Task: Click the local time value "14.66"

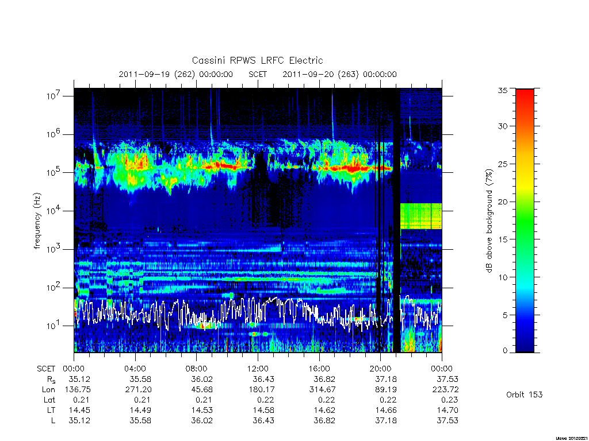Action: pyautogui.click(x=386, y=410)
